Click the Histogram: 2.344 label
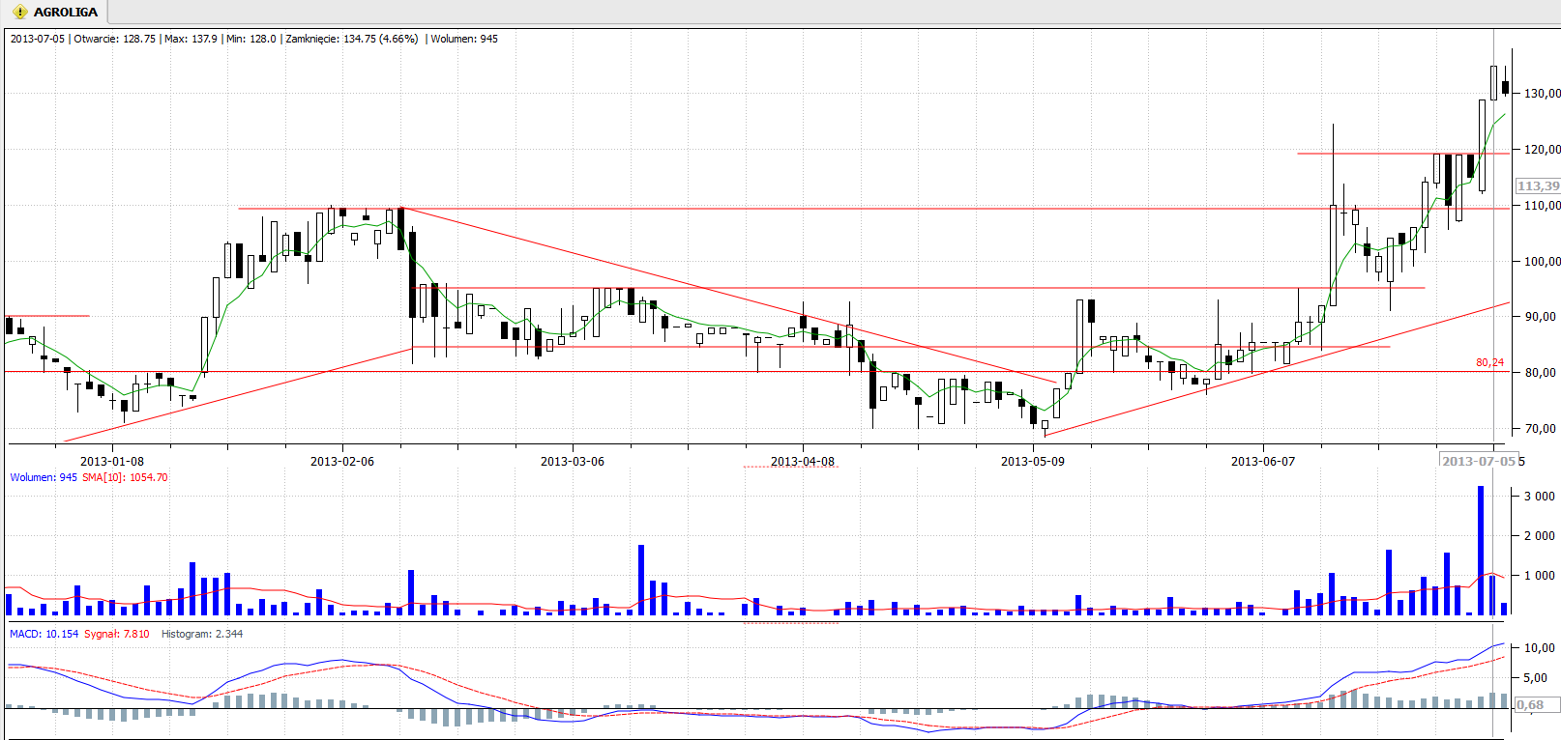 [x=202, y=634]
